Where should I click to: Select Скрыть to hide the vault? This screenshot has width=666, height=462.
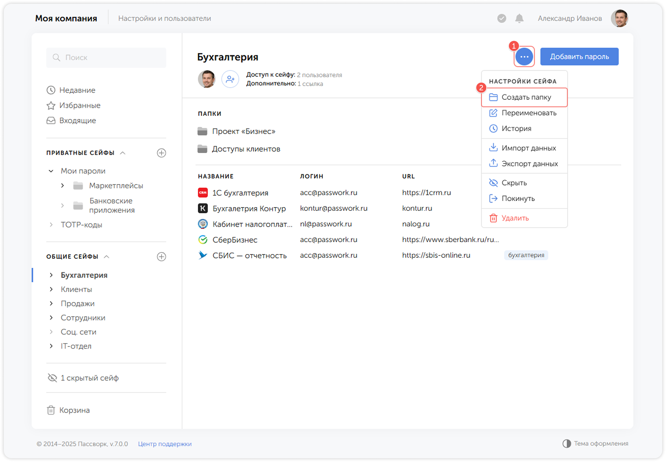(524, 183)
